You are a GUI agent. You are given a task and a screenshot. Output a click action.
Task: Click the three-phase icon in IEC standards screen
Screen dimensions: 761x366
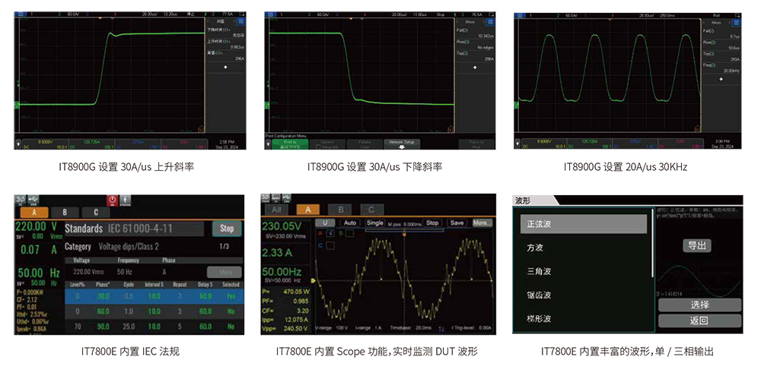coord(21,200)
